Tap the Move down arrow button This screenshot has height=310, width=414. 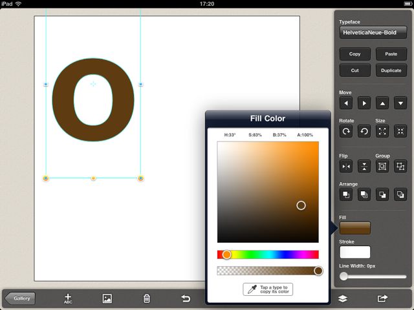400,103
